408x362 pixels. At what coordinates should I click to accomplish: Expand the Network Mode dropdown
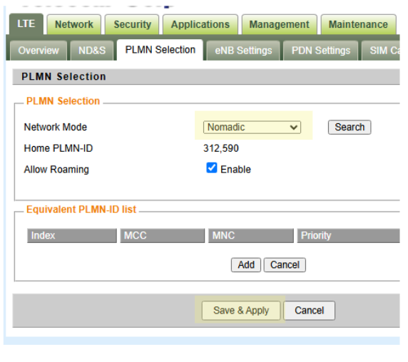tap(252, 128)
